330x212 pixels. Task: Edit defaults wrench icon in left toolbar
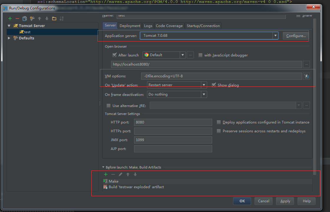click(x=32, y=19)
